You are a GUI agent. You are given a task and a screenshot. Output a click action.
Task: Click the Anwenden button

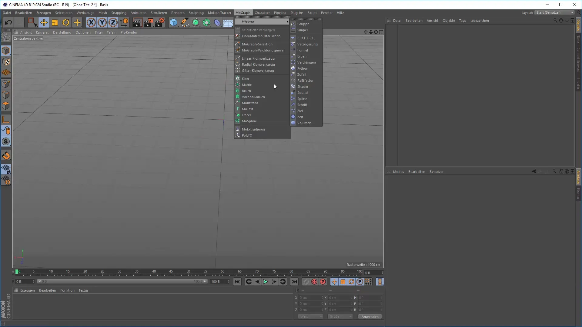(370, 317)
